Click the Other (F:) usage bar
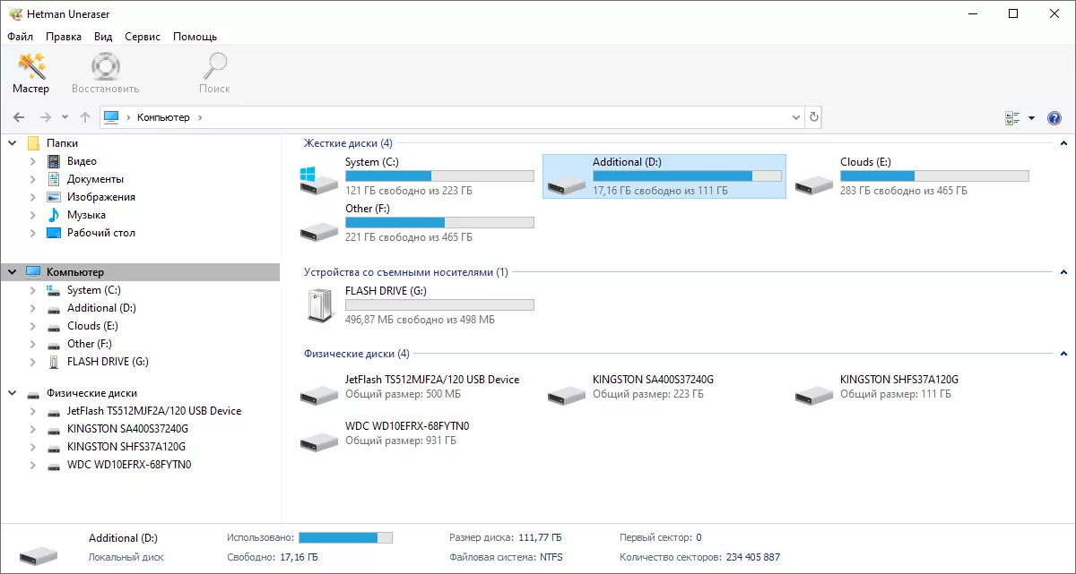This screenshot has height=574, width=1076. click(439, 222)
